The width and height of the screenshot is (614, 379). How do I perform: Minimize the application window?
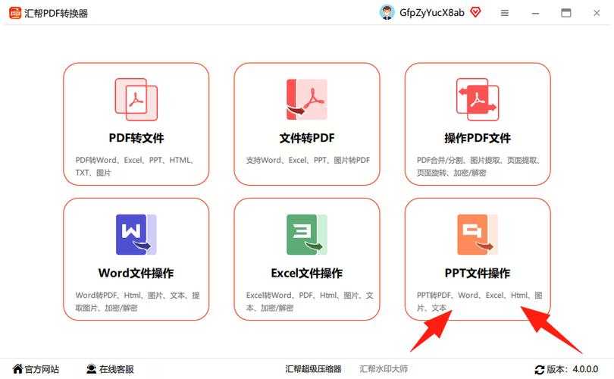pyautogui.click(x=535, y=13)
